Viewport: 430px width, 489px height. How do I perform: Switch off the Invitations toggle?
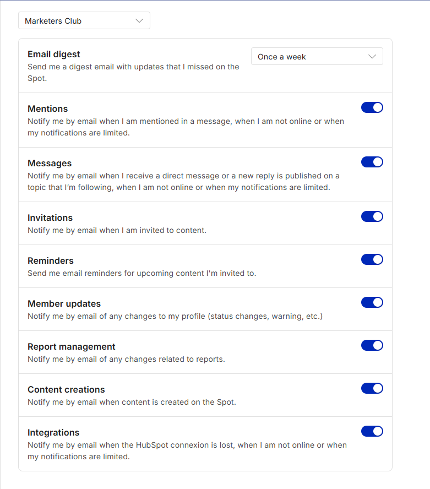pyautogui.click(x=372, y=216)
